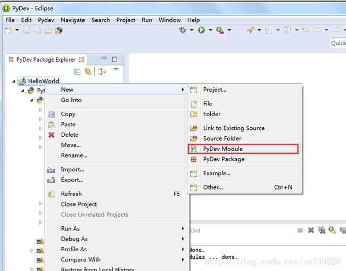346x271 pixels.
Task: Choose Delete in the context menu
Action: tap(117, 135)
